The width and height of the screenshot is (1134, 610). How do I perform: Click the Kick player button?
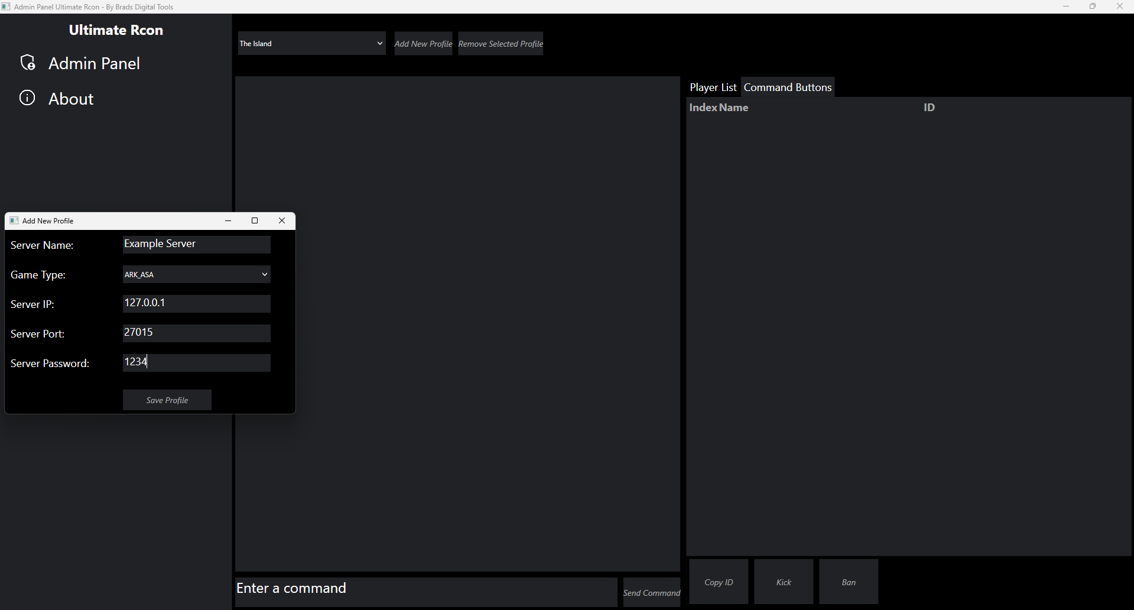[x=783, y=581]
